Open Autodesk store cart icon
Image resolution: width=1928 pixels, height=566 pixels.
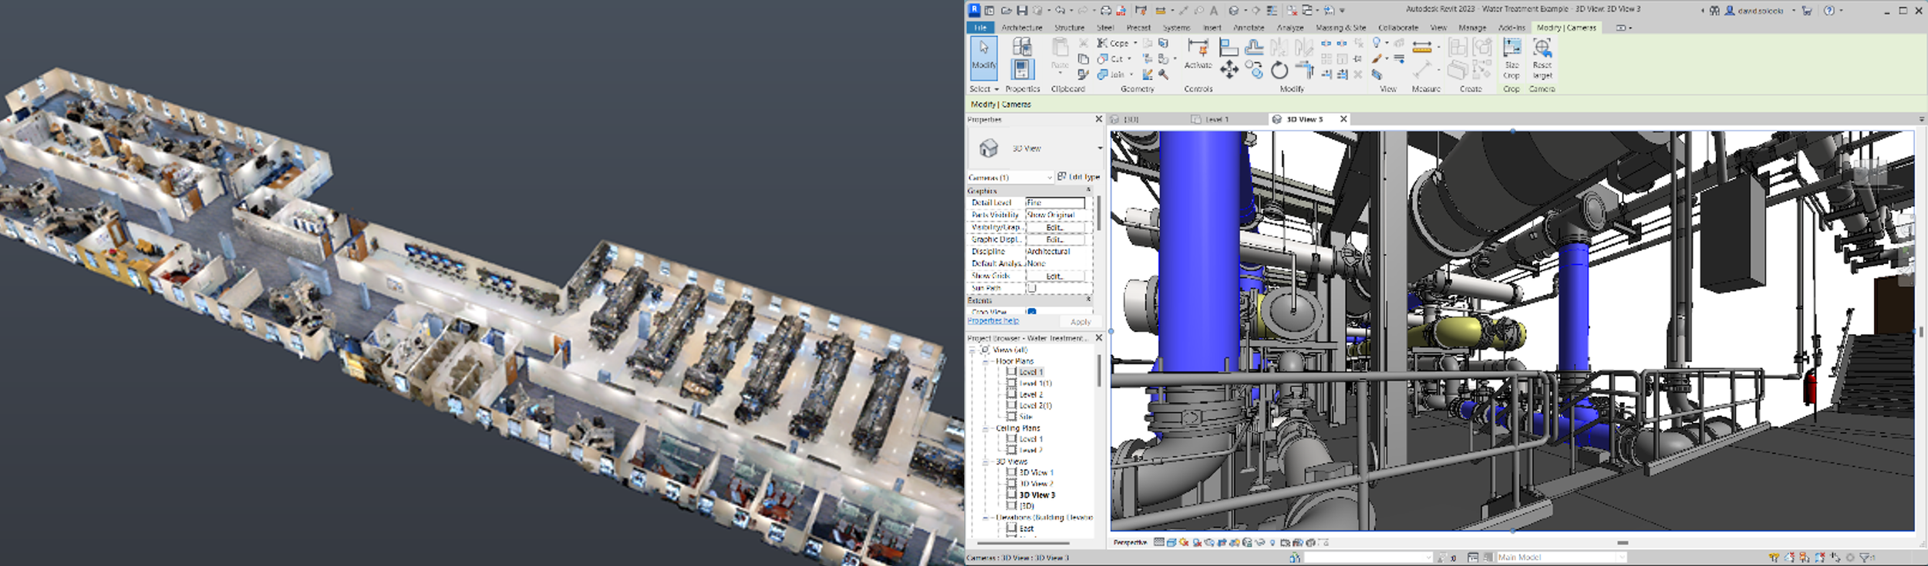[x=1807, y=10]
